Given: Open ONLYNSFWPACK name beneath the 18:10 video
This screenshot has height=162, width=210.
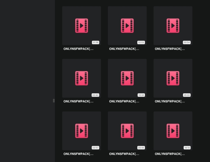Looking at the screenshot, I should tap(170, 154).
